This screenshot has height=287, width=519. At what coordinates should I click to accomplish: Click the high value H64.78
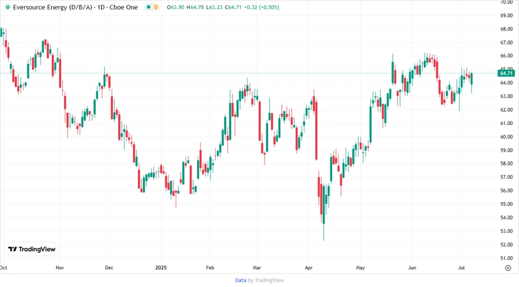tap(195, 7)
